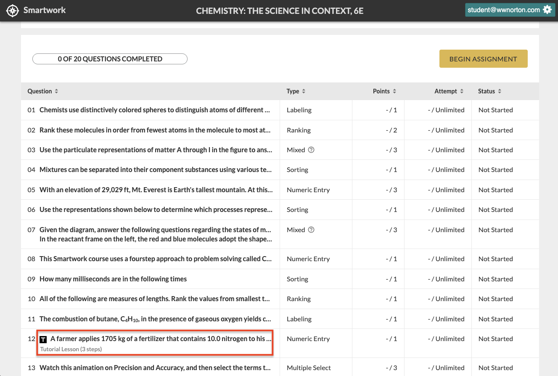
Task: Click Not Started status for question 04
Action: [496, 170]
